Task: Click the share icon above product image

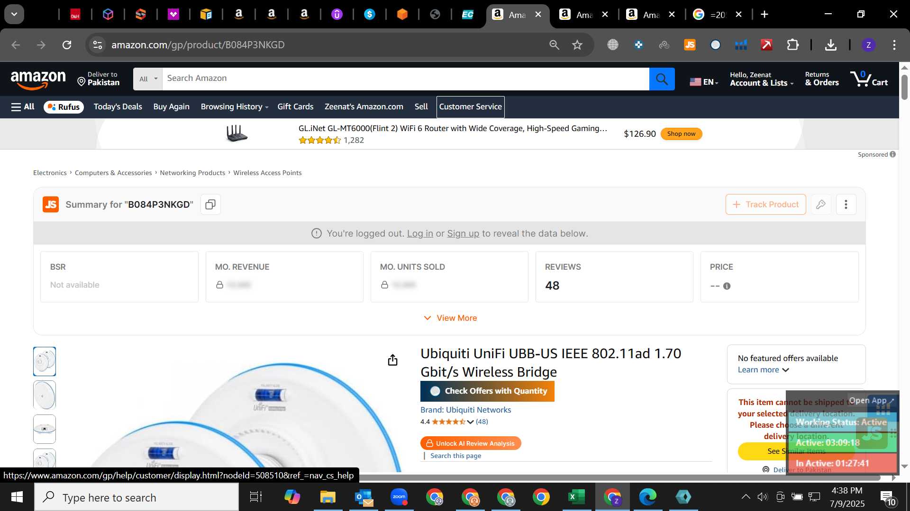Action: [392, 360]
